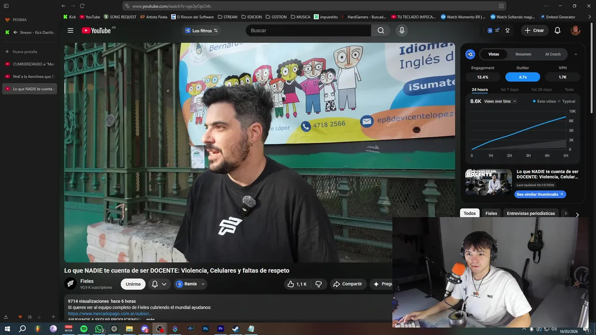Open Steam from the taskbar
Image resolution: width=596 pixels, height=335 pixels.
tap(236, 329)
